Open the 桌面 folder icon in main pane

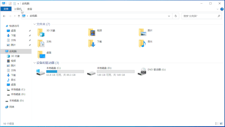coord(41,55)
